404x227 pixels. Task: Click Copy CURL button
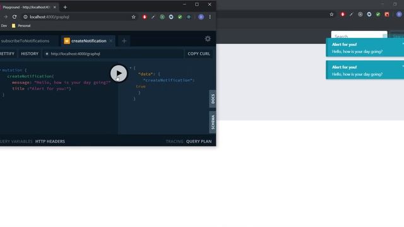coord(199,54)
